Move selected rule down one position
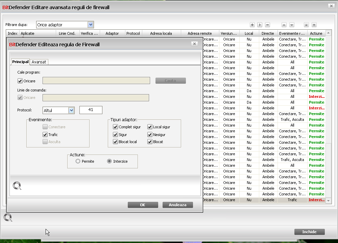The image size is (338, 243). [292, 25]
